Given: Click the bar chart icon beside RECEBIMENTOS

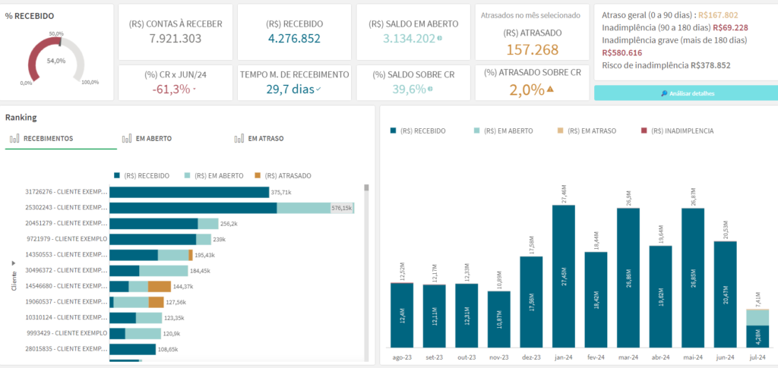Looking at the screenshot, I should pos(14,139).
